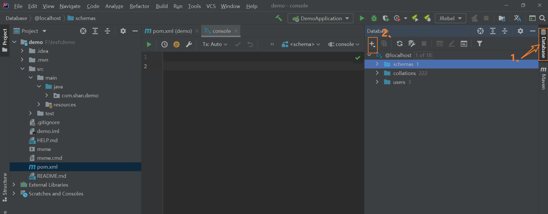Viewport: 548px width, 214px height.
Task: Open the Navigate menu
Action: (x=70, y=6)
